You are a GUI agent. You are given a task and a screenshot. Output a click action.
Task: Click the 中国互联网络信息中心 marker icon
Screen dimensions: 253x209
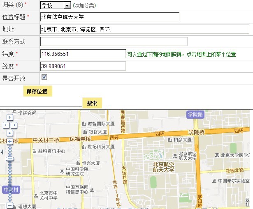click(92, 190)
